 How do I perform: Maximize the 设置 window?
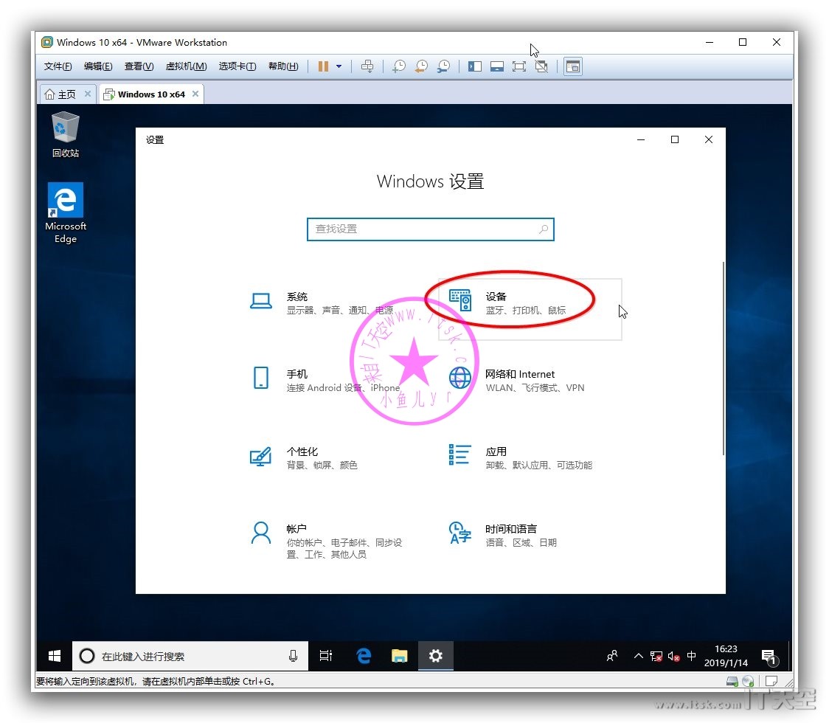(675, 139)
